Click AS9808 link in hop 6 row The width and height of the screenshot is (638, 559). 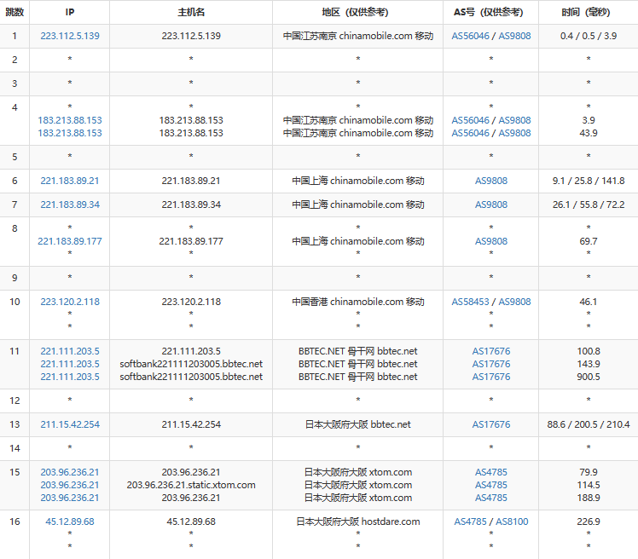point(491,181)
